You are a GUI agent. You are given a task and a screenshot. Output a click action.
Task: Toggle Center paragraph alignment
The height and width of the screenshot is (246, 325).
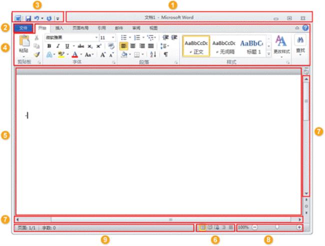coord(133,46)
